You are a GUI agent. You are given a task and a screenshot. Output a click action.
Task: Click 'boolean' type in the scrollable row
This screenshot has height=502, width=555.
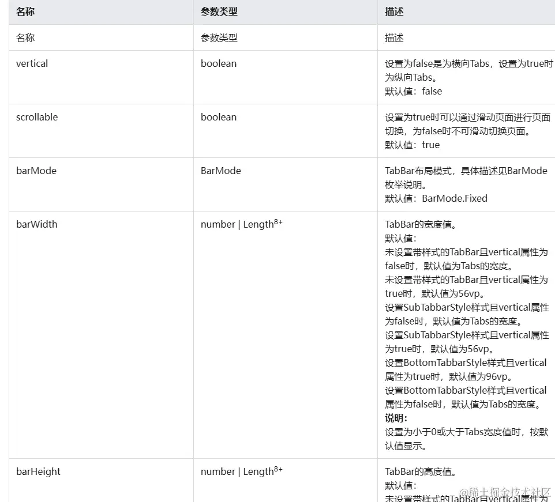click(219, 117)
